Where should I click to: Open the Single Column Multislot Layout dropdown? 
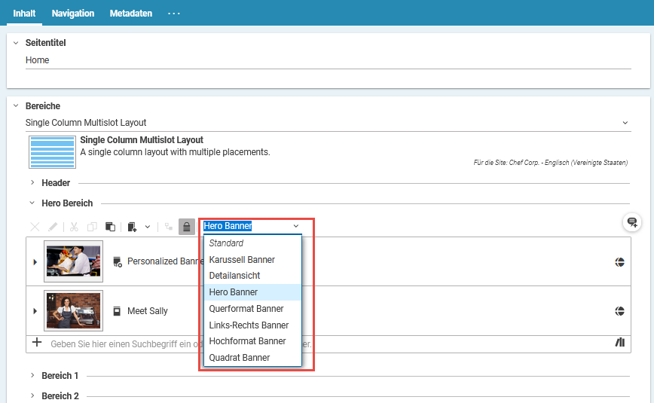(x=625, y=123)
